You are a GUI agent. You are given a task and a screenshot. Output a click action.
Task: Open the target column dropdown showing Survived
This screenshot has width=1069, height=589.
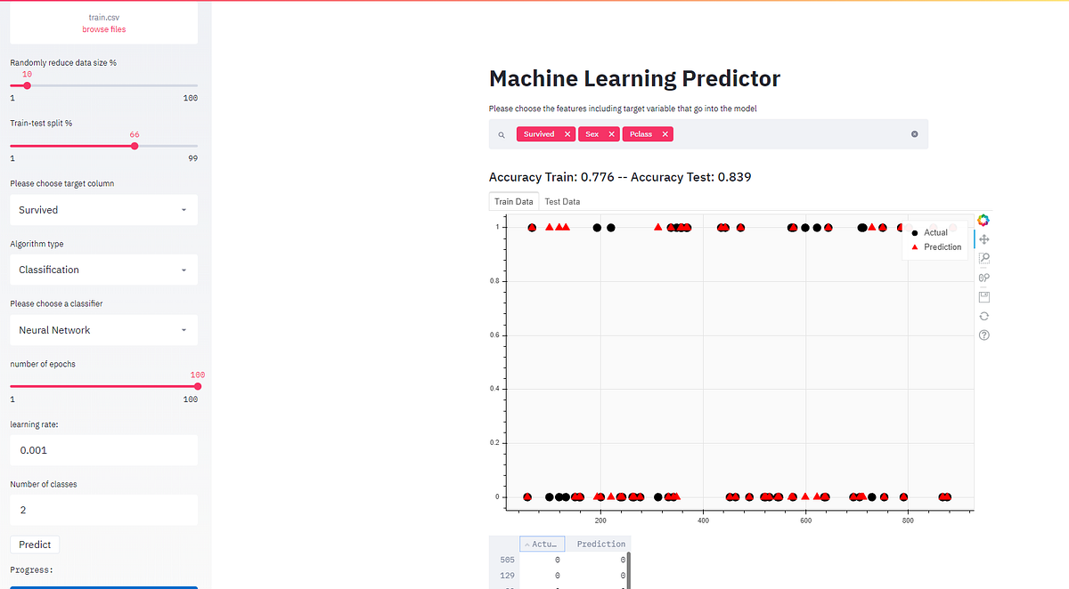(x=103, y=209)
